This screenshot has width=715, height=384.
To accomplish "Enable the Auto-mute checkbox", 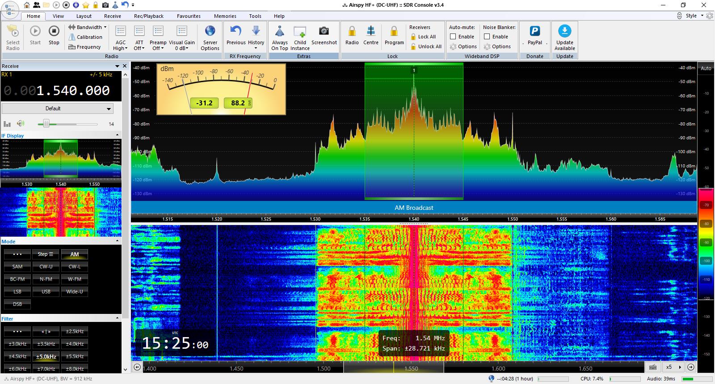I will pos(453,37).
